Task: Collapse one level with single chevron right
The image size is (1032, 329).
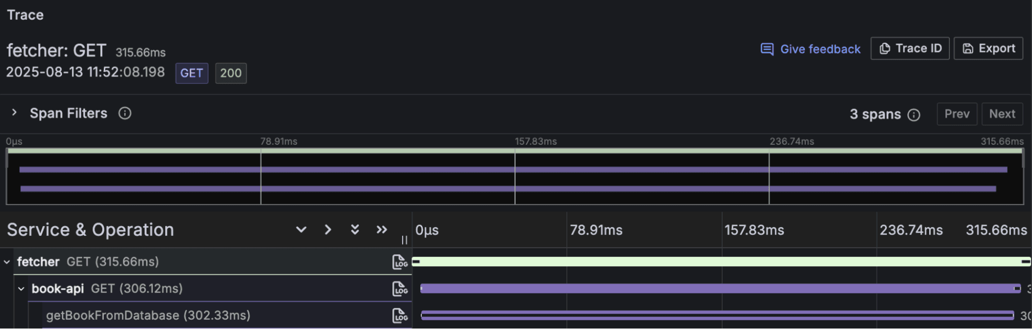Action: [328, 230]
